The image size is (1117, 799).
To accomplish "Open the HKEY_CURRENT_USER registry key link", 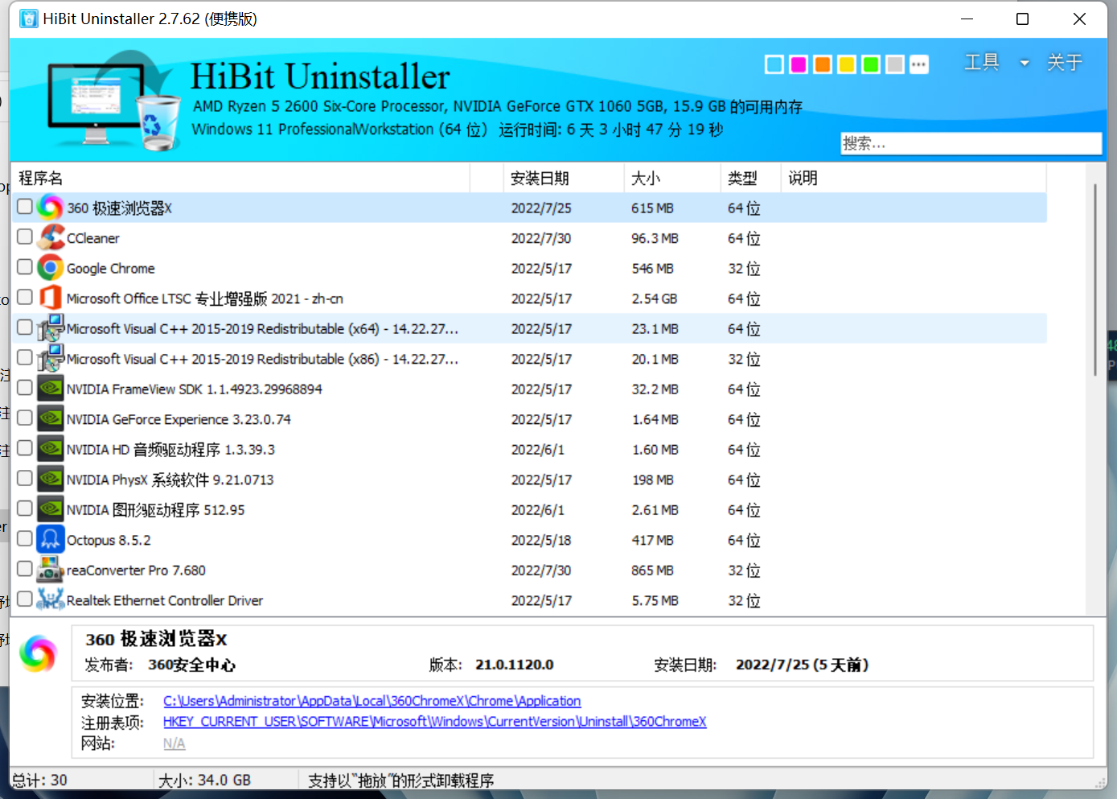I will click(x=434, y=722).
